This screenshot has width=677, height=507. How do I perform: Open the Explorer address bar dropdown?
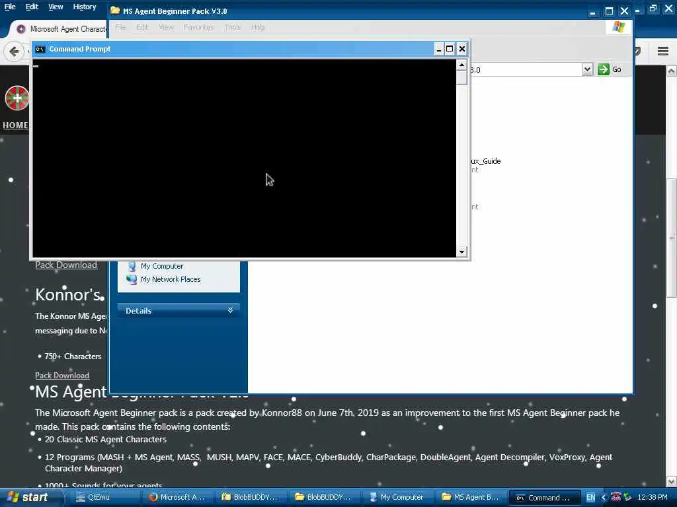point(587,69)
